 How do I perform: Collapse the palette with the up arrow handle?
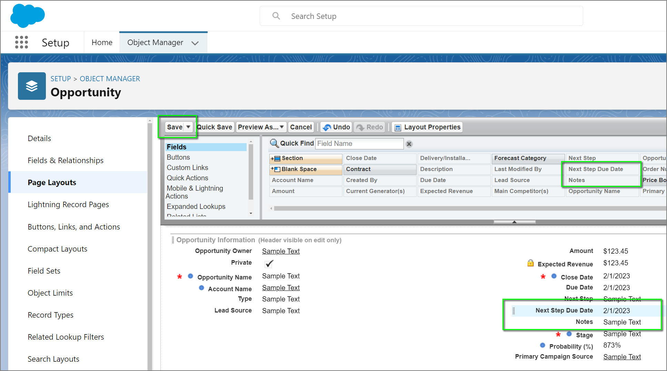point(514,222)
